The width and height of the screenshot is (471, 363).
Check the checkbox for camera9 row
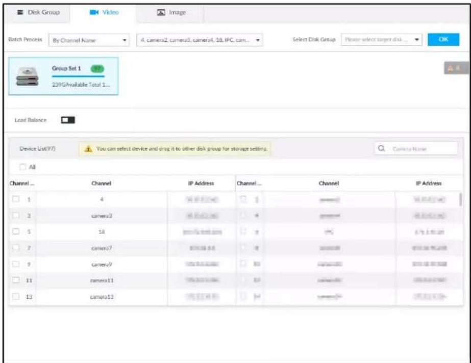pyautogui.click(x=16, y=264)
